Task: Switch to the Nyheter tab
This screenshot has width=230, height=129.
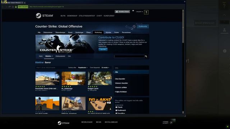Action: pyautogui.click(x=109, y=33)
